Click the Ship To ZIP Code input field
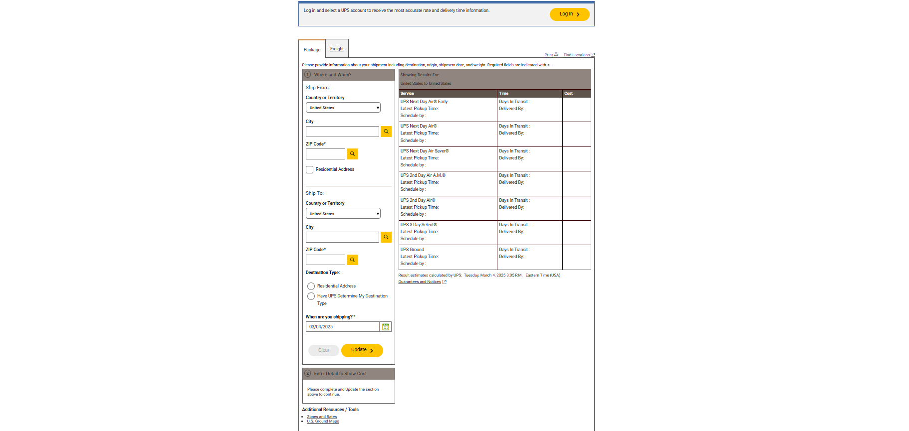The height and width of the screenshot is (431, 909). point(326,260)
